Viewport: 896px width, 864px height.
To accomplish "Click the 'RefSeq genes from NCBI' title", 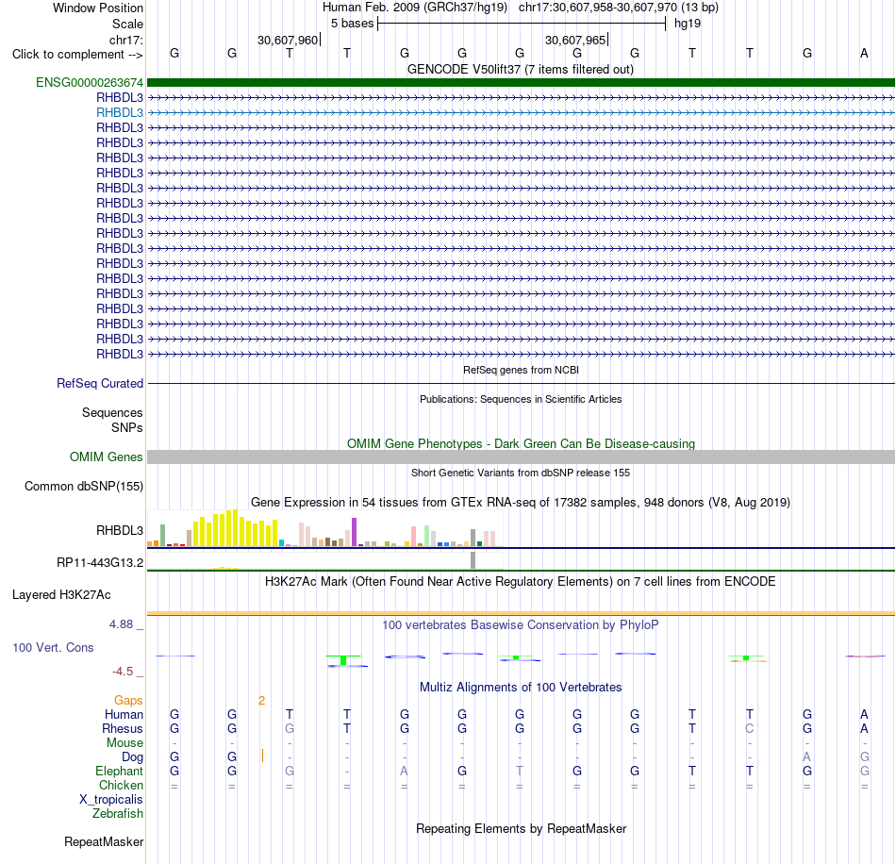I will pos(521,371).
